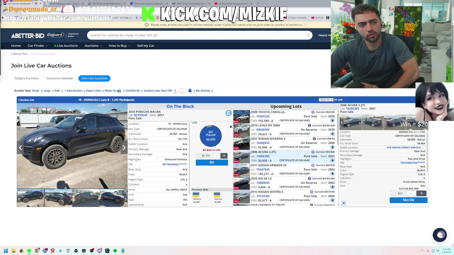The height and width of the screenshot is (255, 454).
Task: Show previous Porsche Macan photo
Action: click(21, 148)
